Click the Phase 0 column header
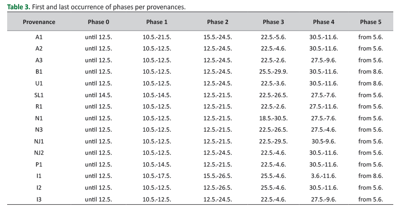Screen dimensions: 400x209 (99, 22)
